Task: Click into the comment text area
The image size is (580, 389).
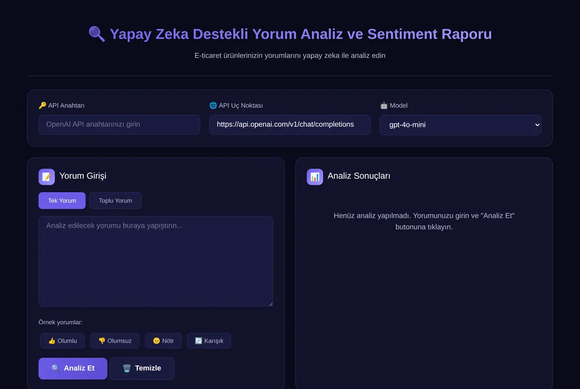Action: click(156, 261)
